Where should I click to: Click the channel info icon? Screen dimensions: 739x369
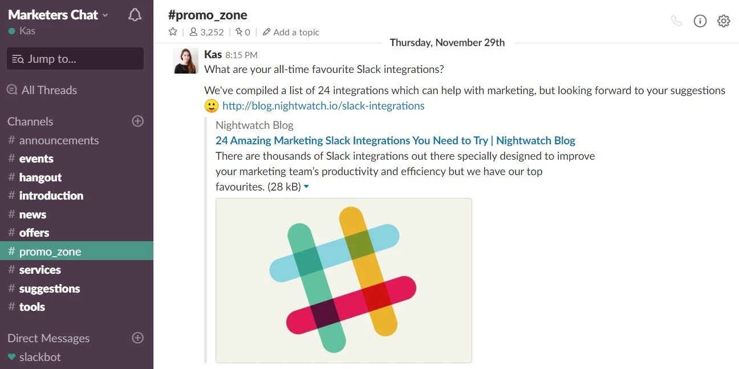coord(700,21)
